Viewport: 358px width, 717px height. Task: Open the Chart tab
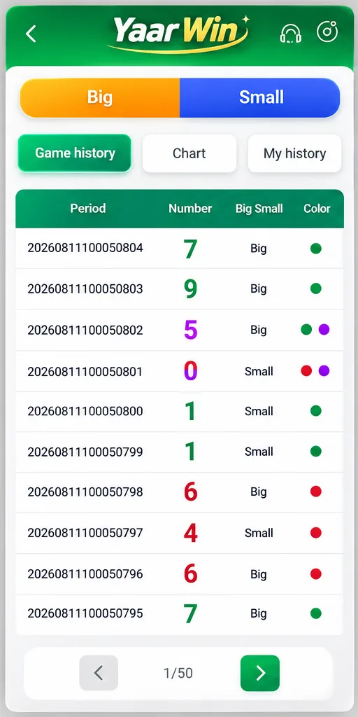[x=189, y=153]
